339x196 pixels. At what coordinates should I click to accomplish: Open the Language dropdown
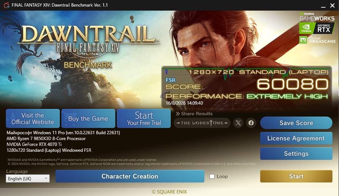[x=28, y=178]
